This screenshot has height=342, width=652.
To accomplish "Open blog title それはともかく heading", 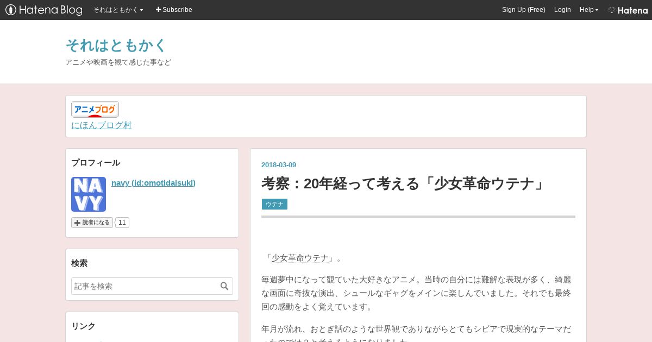I will tap(115, 45).
